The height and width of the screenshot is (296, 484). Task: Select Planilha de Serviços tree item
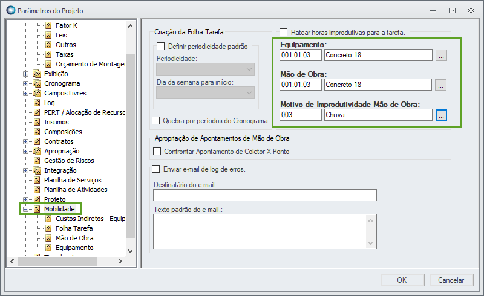click(73, 180)
